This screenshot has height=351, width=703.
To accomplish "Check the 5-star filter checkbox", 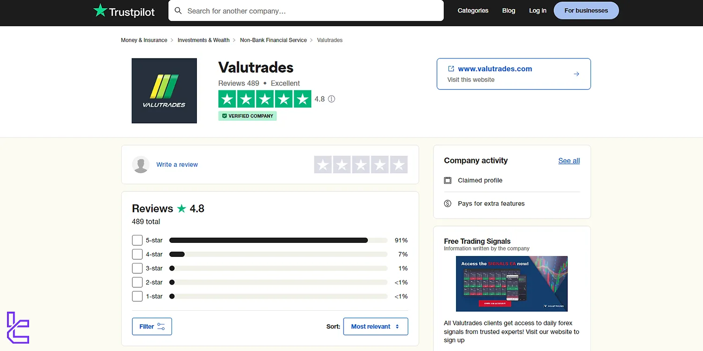I will pos(137,240).
